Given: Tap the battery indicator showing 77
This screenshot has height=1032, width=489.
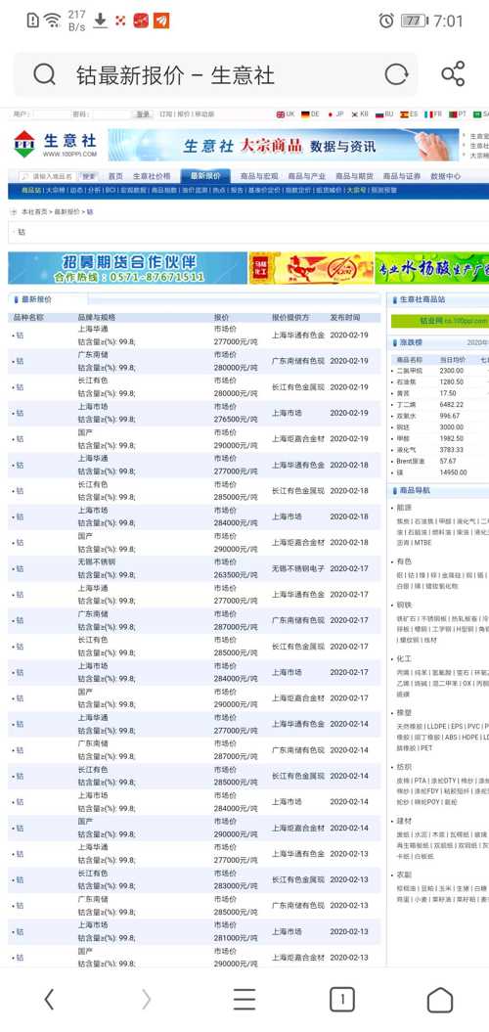Looking at the screenshot, I should point(414,21).
